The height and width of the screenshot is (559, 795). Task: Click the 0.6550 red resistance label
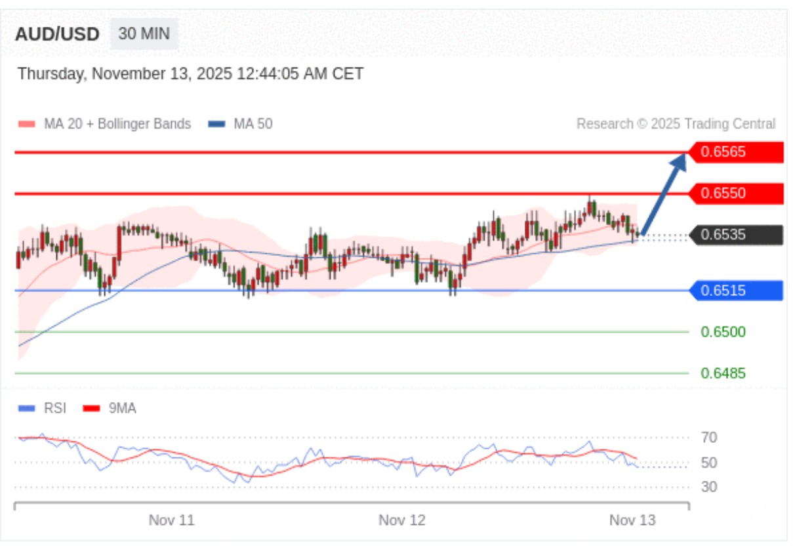735,194
